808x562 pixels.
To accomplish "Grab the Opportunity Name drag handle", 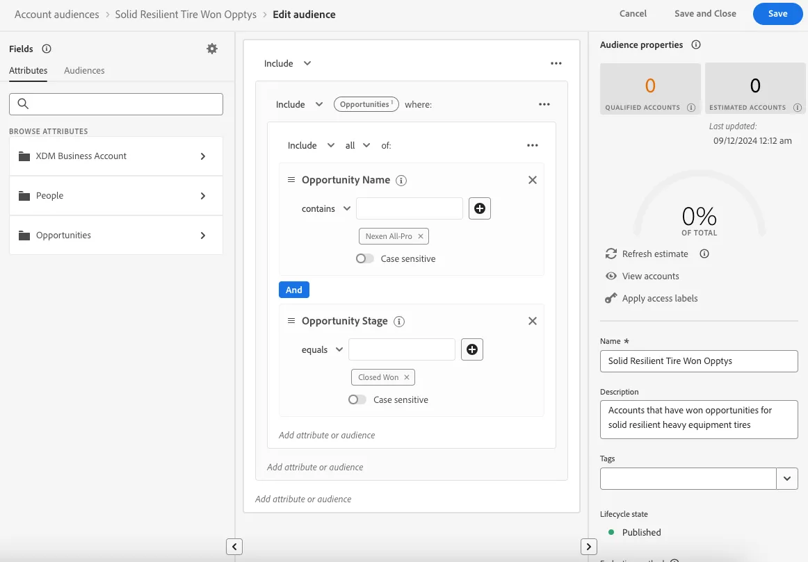I will [x=291, y=180].
